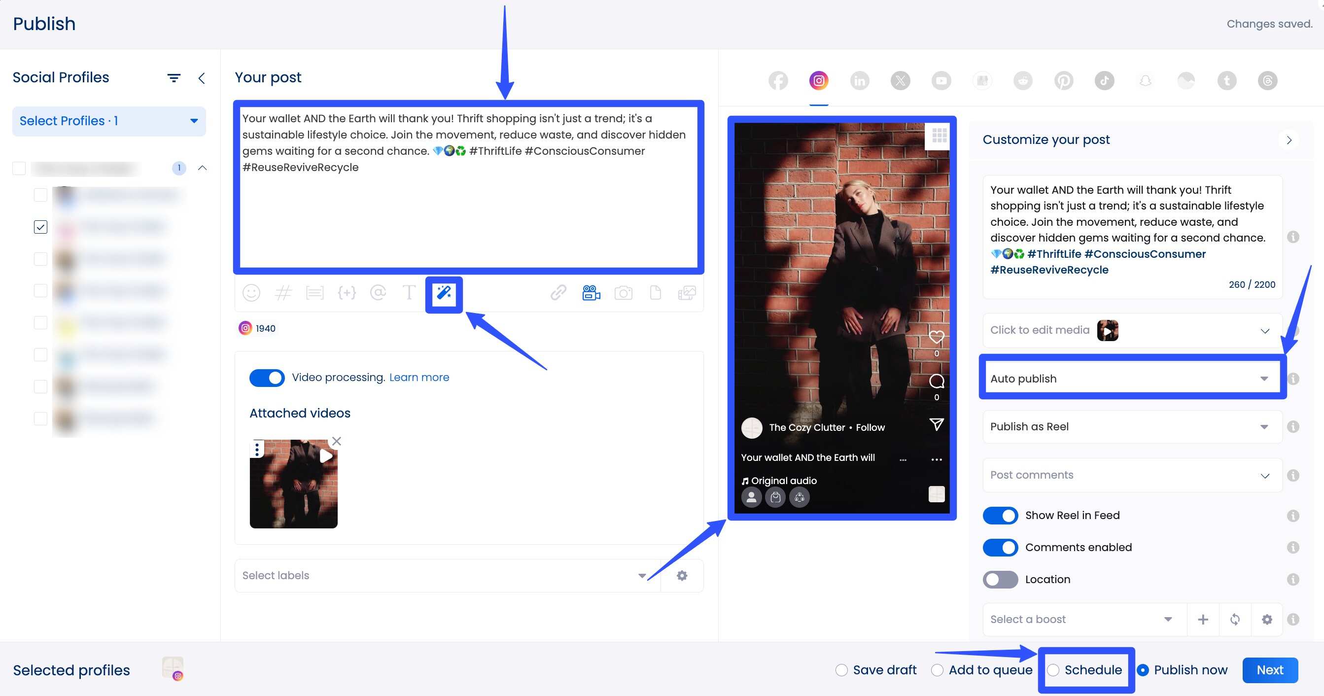This screenshot has width=1324, height=696.
Task: Select the Instagram network tab icon
Action: click(x=818, y=81)
